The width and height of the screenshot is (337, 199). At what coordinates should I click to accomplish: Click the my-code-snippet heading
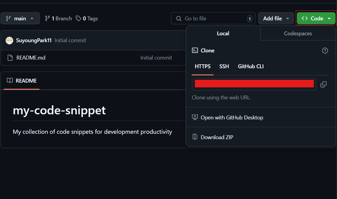click(59, 110)
